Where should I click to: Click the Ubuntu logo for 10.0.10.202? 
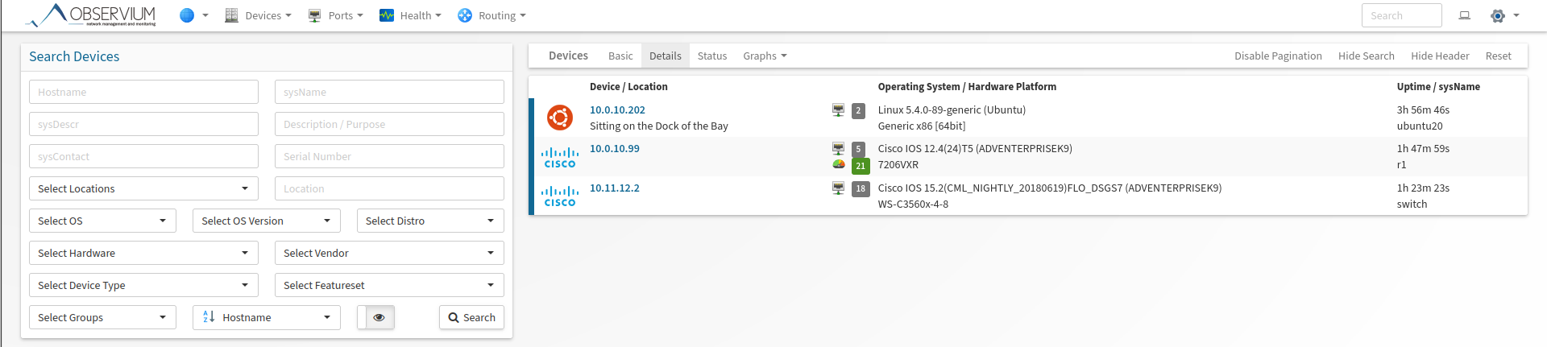[560, 118]
